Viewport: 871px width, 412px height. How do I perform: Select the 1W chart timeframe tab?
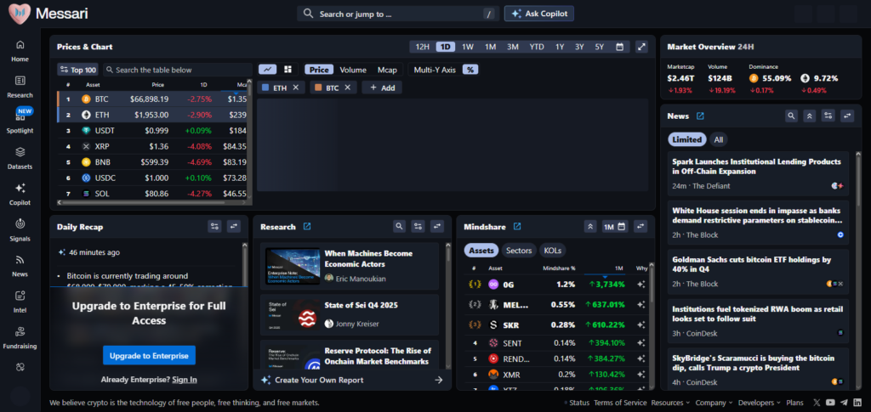(x=468, y=47)
